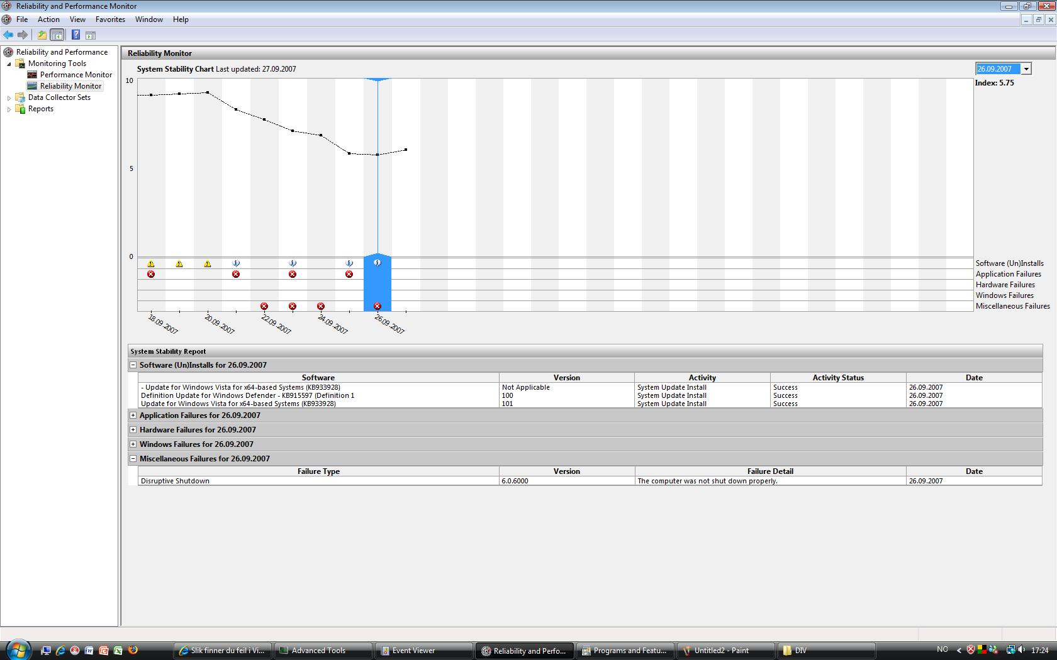Screen dimensions: 1057x660
Task: Click software install warning icon for 19.09.2007
Action: 179,263
